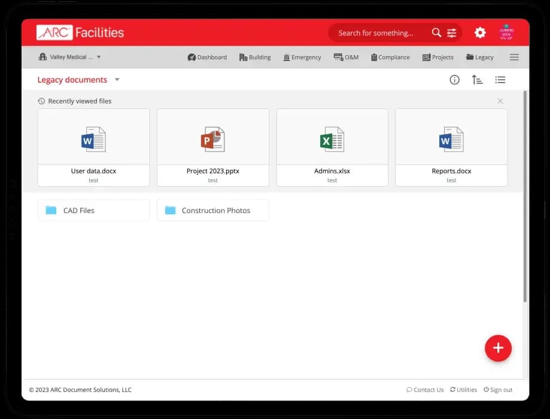This screenshot has width=550, height=419.
Task: Open search filter options icon
Action: point(452,33)
